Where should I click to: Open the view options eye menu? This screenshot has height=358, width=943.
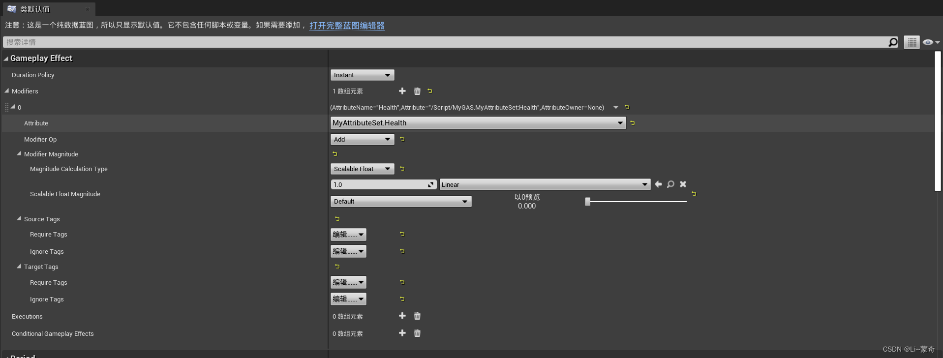tap(931, 42)
